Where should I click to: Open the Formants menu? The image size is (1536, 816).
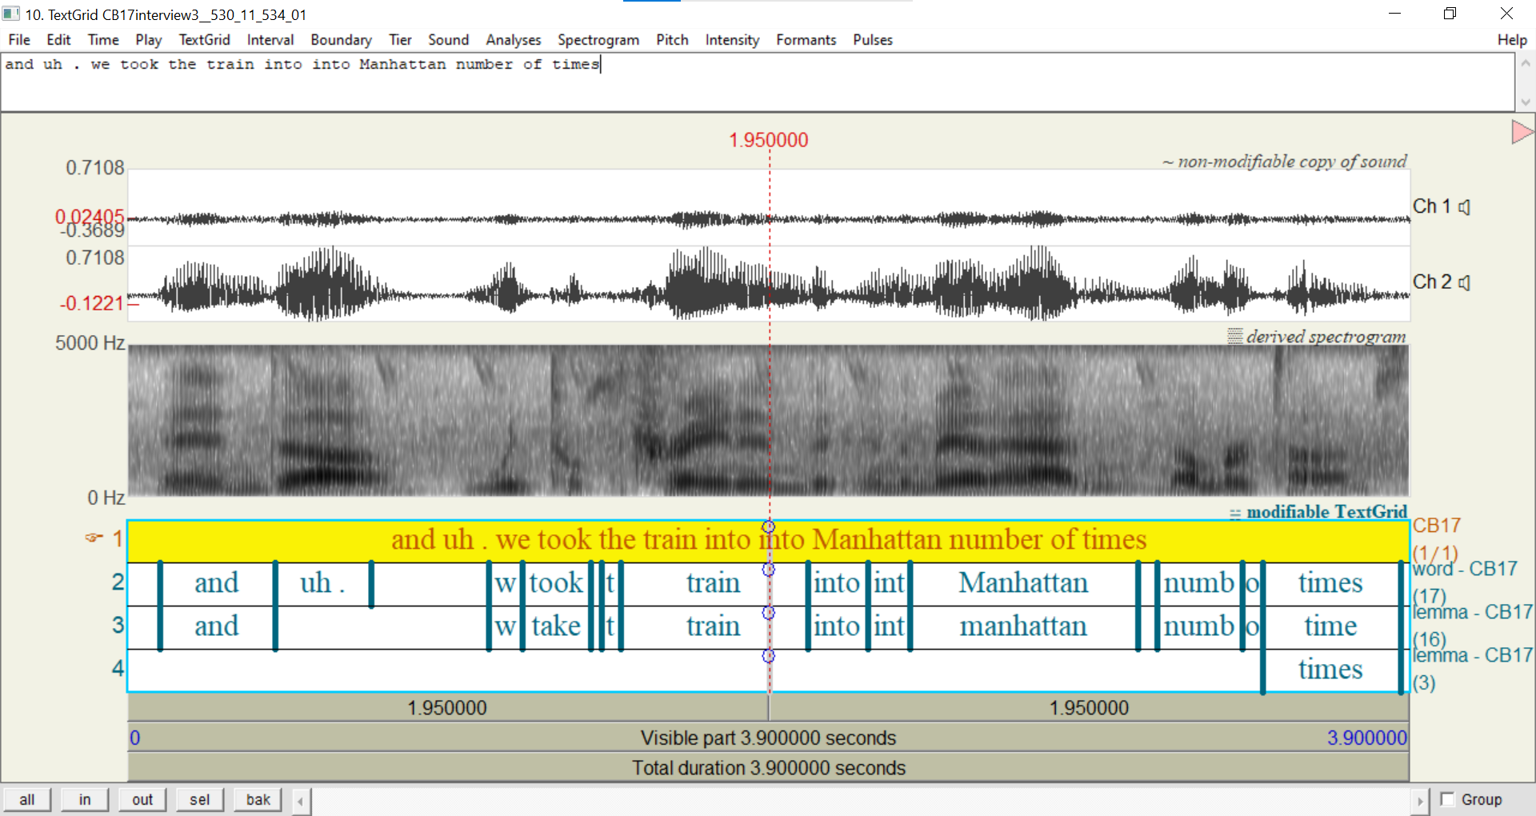pos(806,40)
